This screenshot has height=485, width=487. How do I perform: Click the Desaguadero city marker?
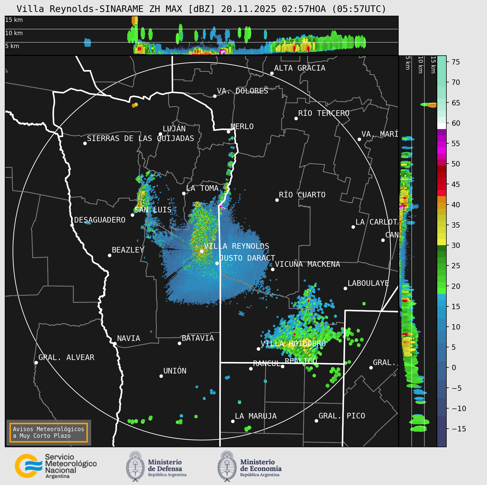tap(72, 225)
